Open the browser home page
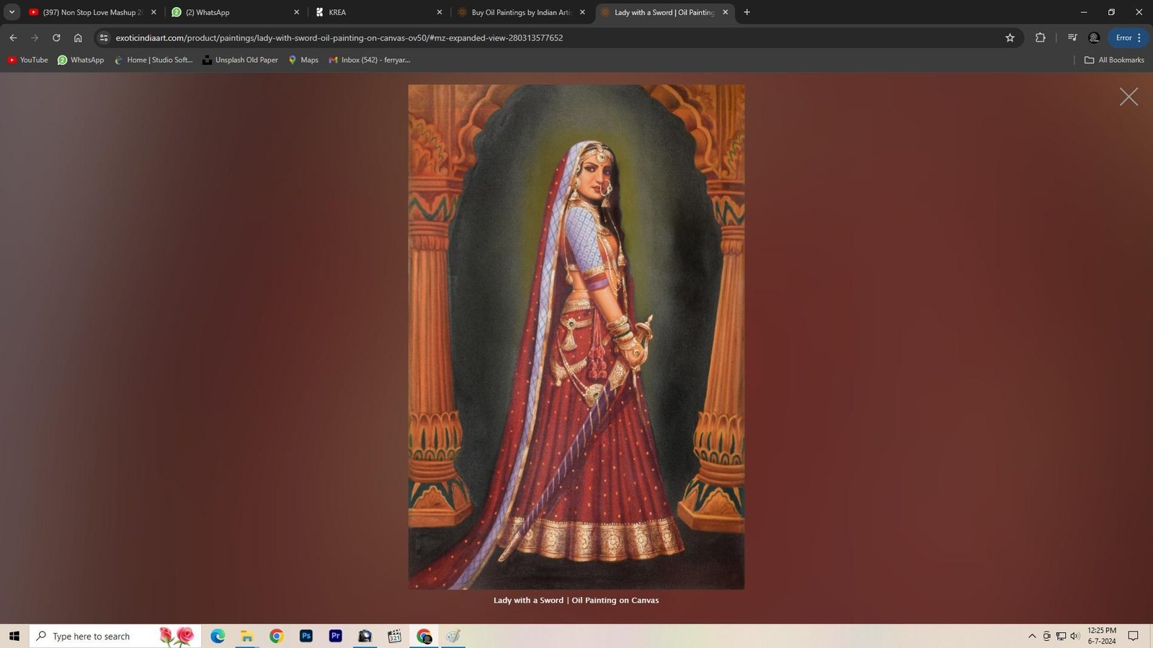 (x=78, y=37)
